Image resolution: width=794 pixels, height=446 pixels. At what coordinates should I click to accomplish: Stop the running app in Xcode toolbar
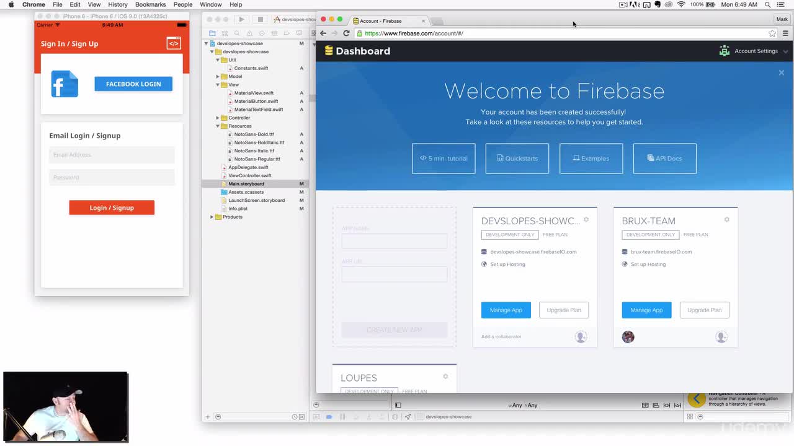pos(260,19)
